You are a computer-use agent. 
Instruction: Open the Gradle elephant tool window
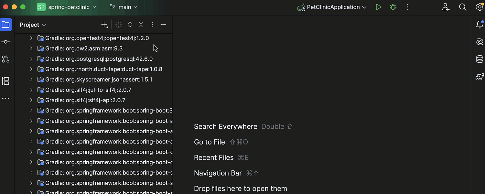click(x=480, y=76)
